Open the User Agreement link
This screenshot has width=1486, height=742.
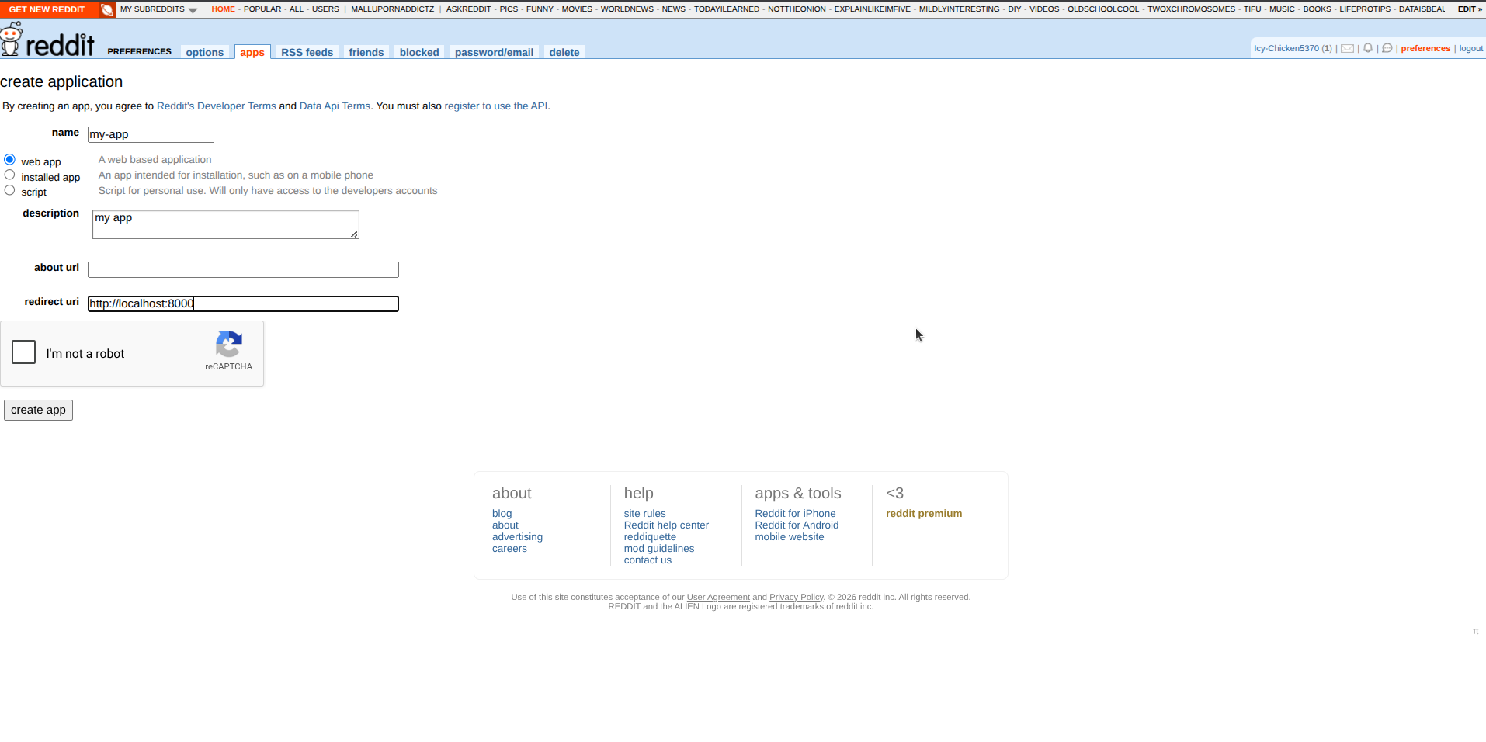[x=718, y=598]
